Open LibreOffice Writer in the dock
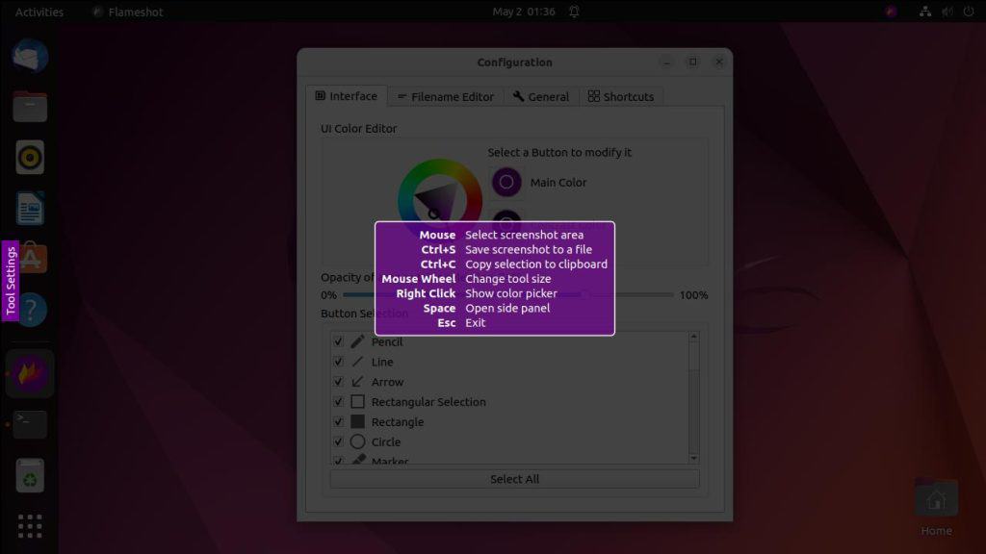The width and height of the screenshot is (986, 554). point(30,208)
